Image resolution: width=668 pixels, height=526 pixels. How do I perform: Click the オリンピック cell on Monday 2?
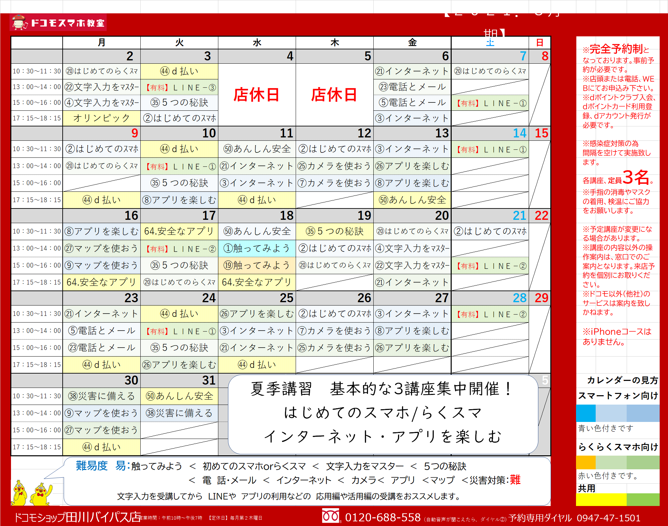point(101,118)
